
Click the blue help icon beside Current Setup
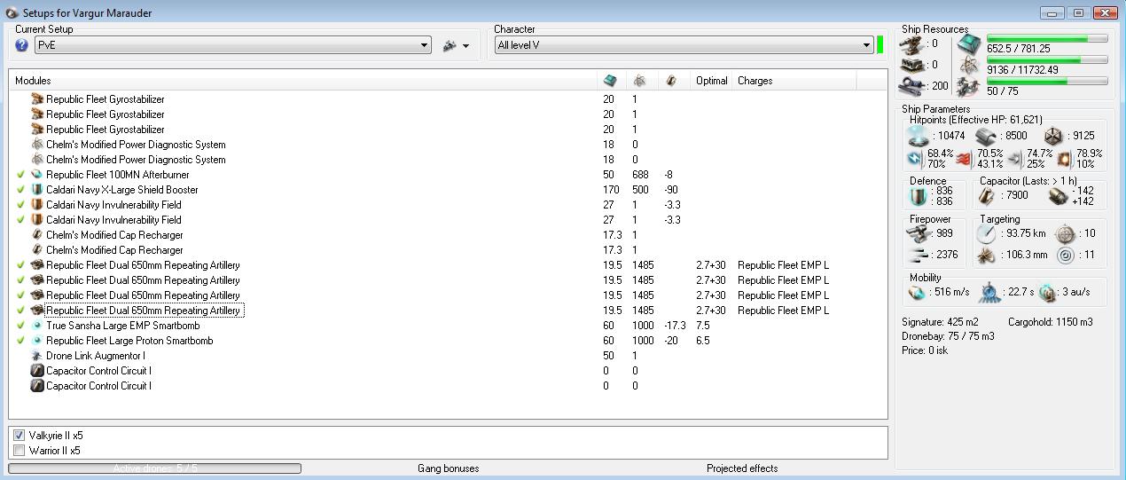22,45
